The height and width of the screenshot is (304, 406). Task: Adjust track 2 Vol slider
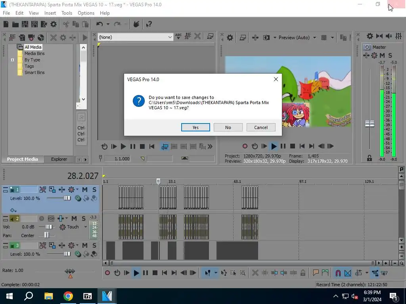coord(49,227)
